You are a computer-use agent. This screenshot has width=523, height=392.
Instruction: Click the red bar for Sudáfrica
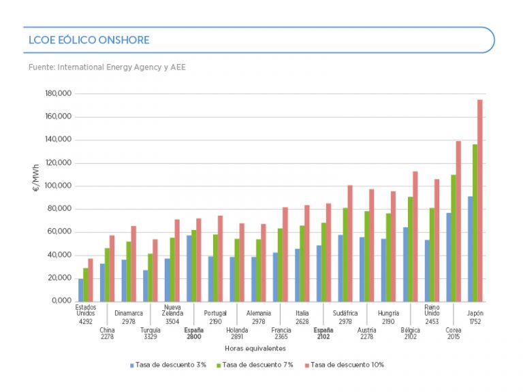tap(350, 243)
